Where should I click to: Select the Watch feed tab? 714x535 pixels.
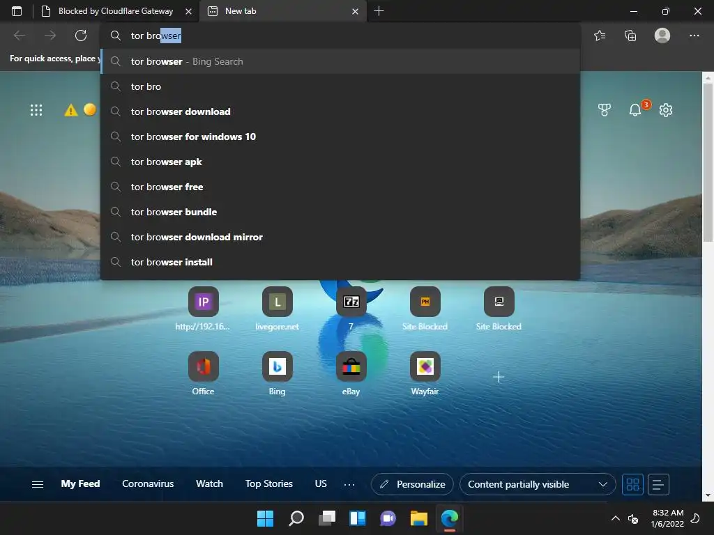coord(209,483)
